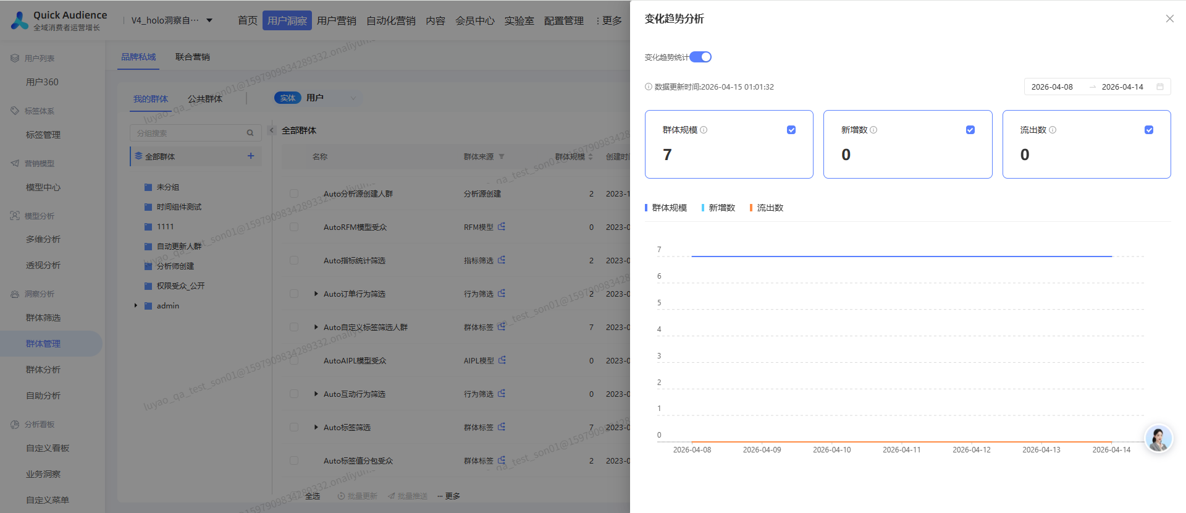Screen dimensions: 1186x513
Task: Check the Auto指标统计筛选 row checkbox
Action: pyautogui.click(x=294, y=260)
